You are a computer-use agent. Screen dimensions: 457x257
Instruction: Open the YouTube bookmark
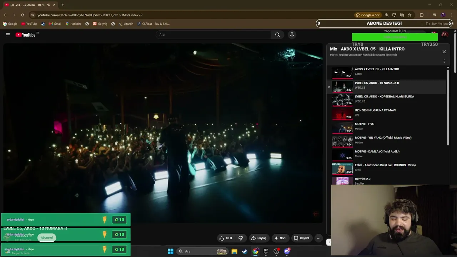(29, 24)
